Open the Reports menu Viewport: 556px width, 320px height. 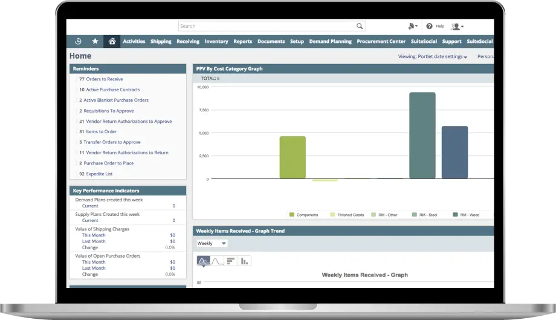tap(242, 42)
